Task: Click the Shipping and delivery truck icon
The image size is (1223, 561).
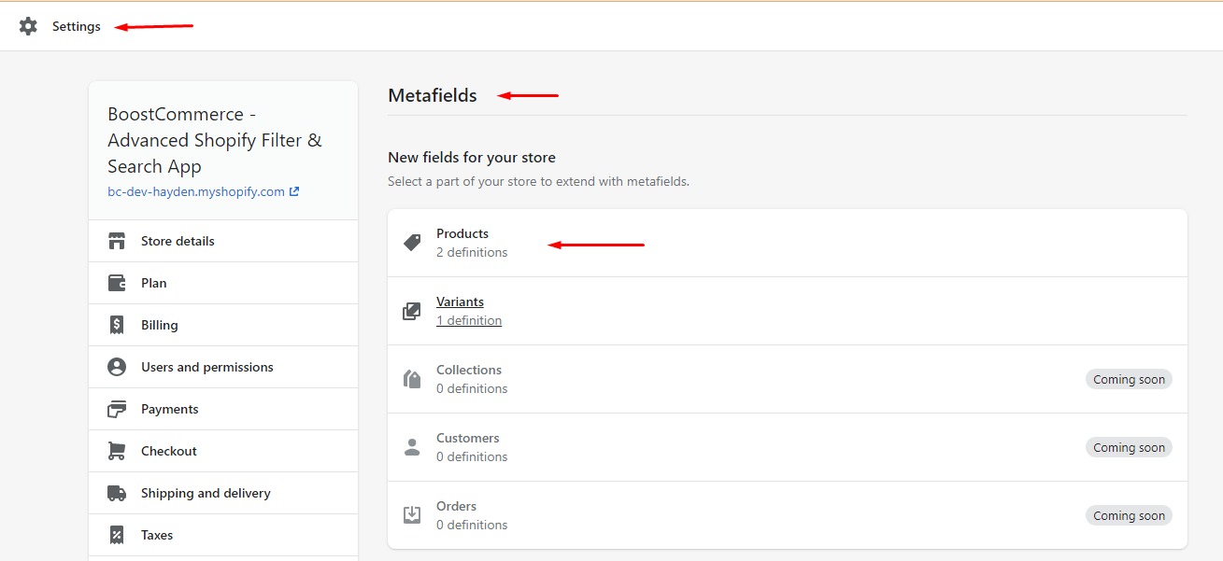Action: click(x=117, y=492)
